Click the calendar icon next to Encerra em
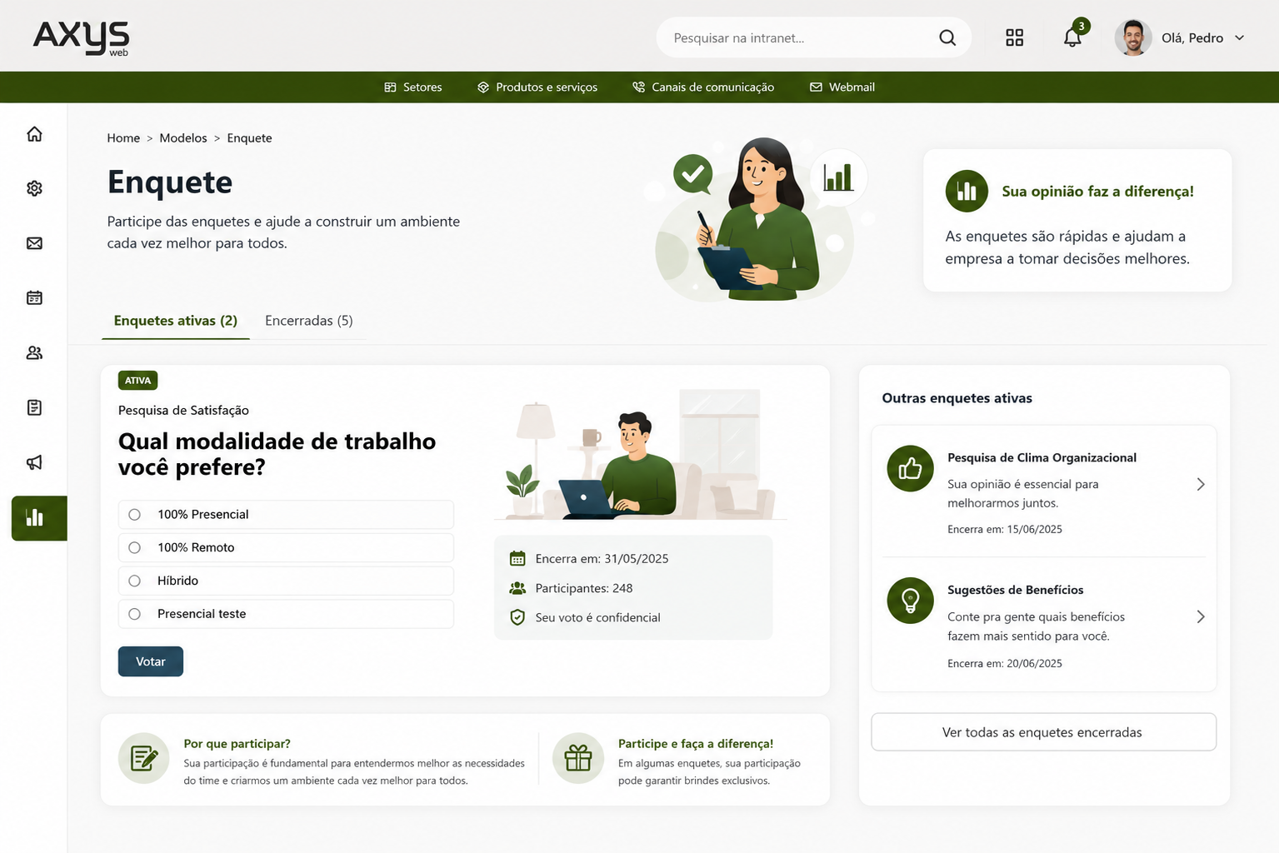The height and width of the screenshot is (853, 1279). pyautogui.click(x=517, y=558)
